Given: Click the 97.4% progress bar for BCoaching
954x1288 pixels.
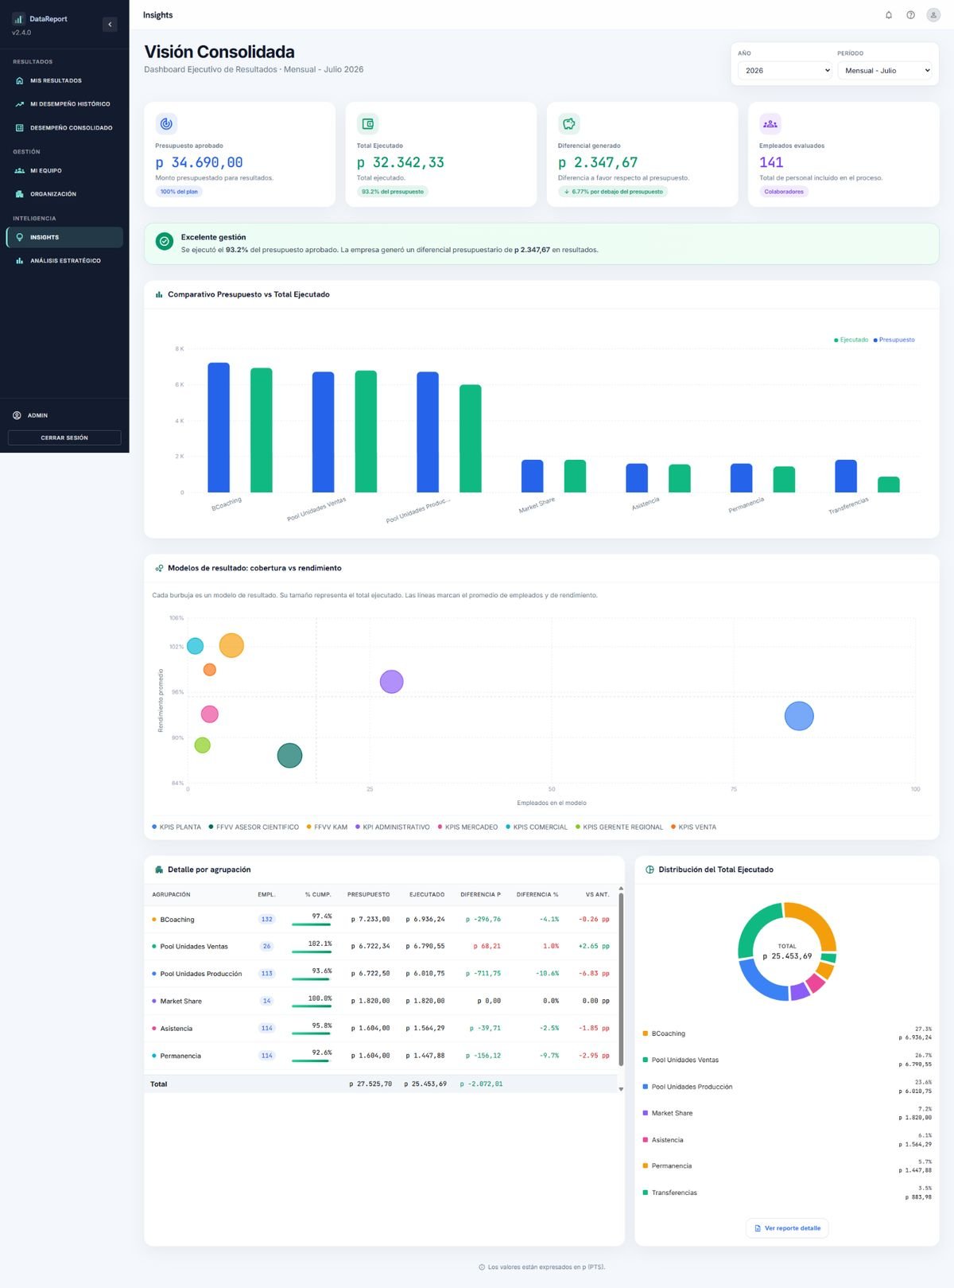Looking at the screenshot, I should (312, 924).
